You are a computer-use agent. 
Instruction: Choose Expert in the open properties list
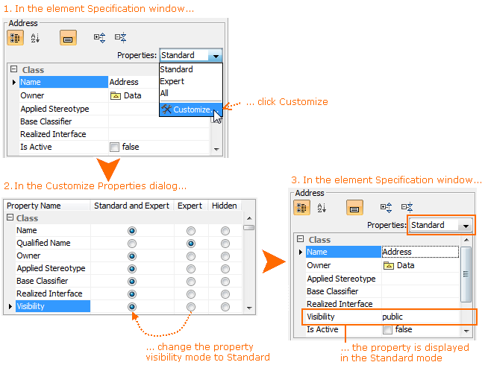point(190,81)
